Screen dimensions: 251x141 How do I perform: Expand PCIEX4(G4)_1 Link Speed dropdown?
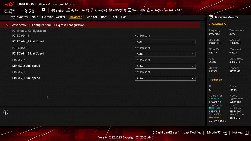pos(165,42)
